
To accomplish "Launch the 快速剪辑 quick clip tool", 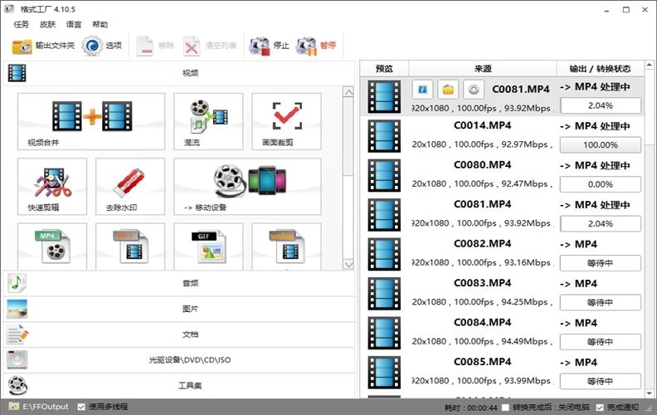I will [51, 186].
